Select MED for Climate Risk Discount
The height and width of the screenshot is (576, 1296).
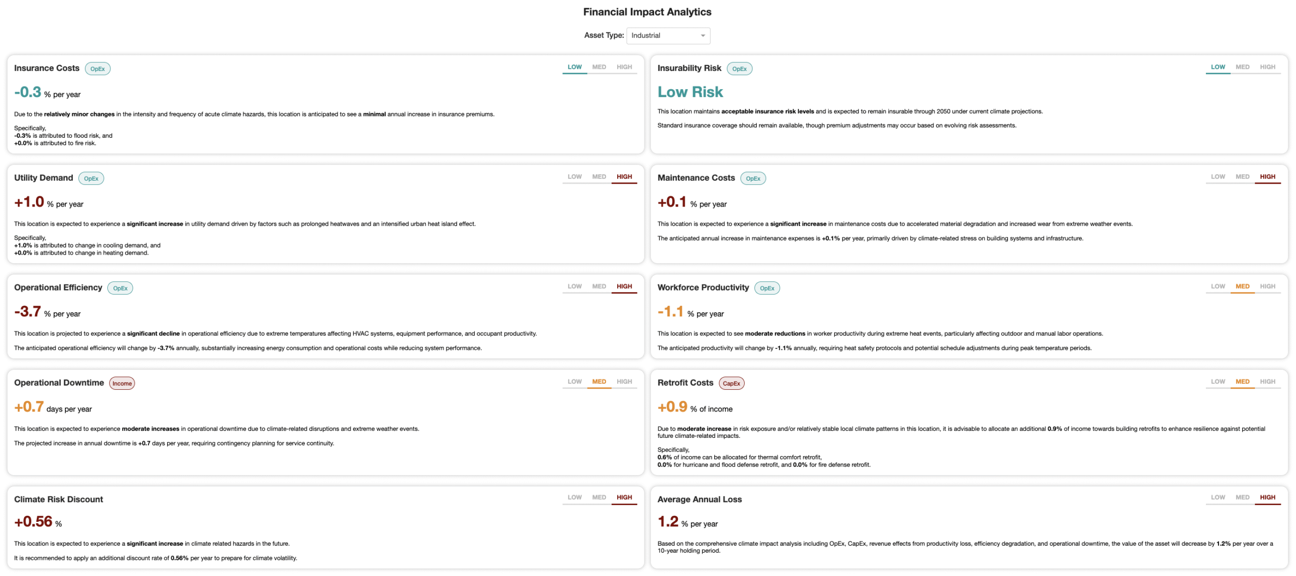pos(599,498)
